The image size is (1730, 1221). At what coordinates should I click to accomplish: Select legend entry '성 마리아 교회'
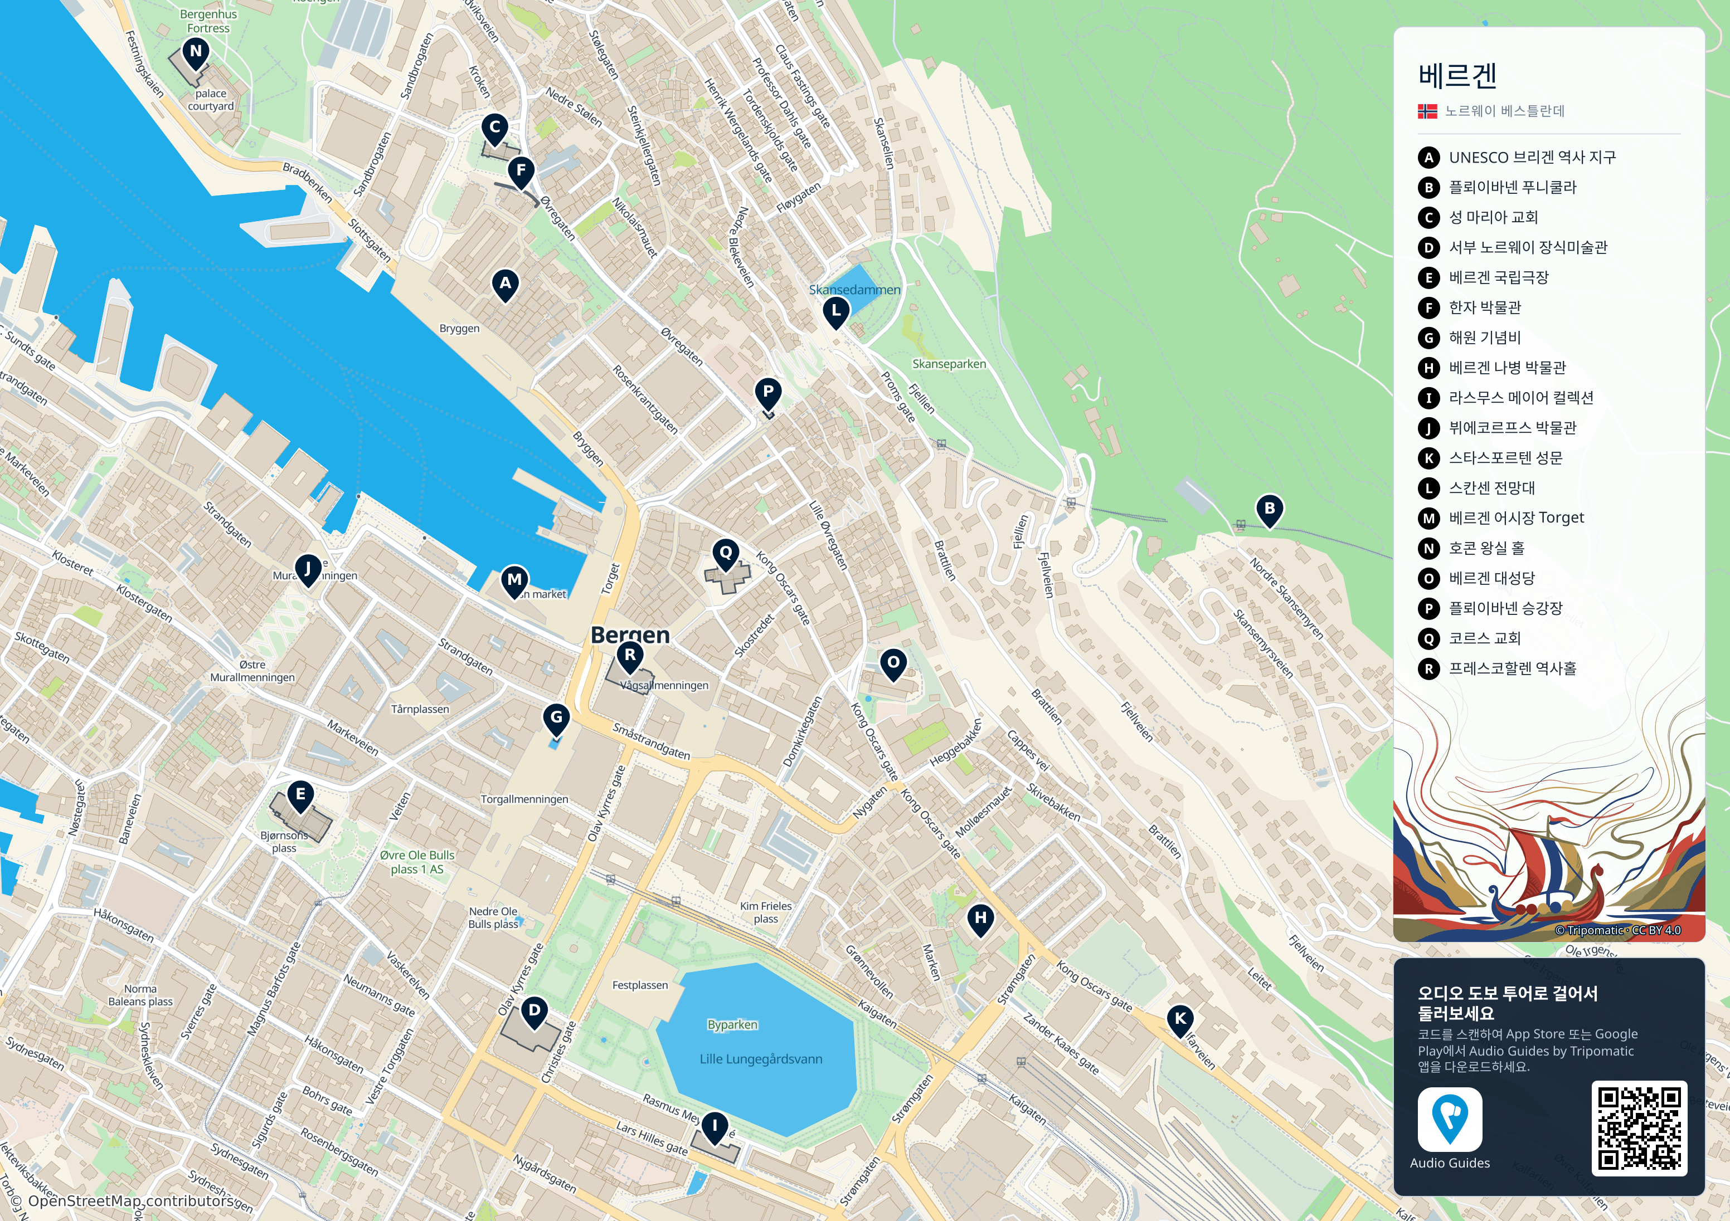click(x=1493, y=218)
